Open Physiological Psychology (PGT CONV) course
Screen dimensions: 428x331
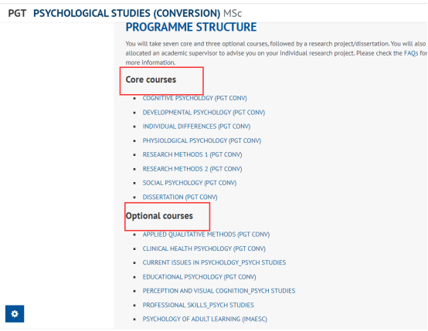tap(202, 140)
